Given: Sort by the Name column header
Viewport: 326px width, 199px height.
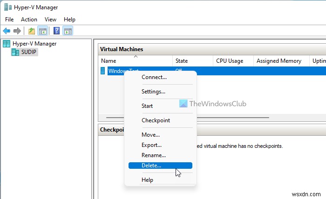Looking at the screenshot, I should (136, 61).
